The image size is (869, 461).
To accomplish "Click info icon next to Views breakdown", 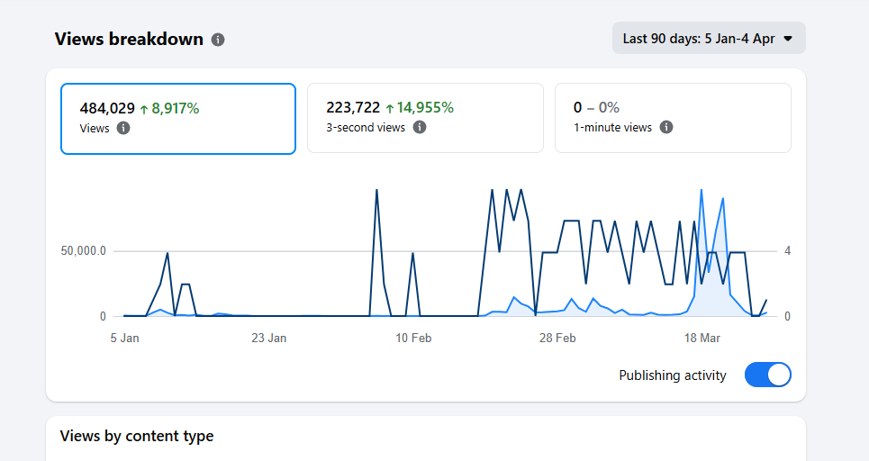I will (218, 40).
